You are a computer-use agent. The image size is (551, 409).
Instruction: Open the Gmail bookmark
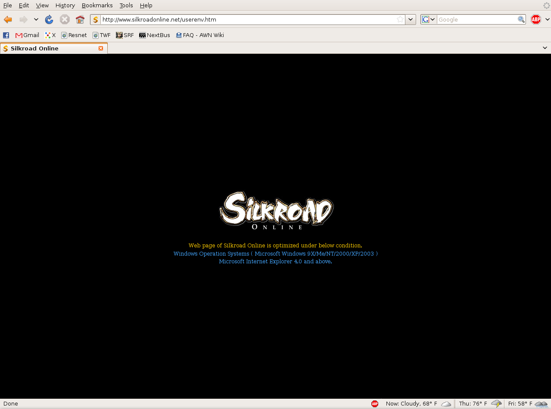point(27,35)
